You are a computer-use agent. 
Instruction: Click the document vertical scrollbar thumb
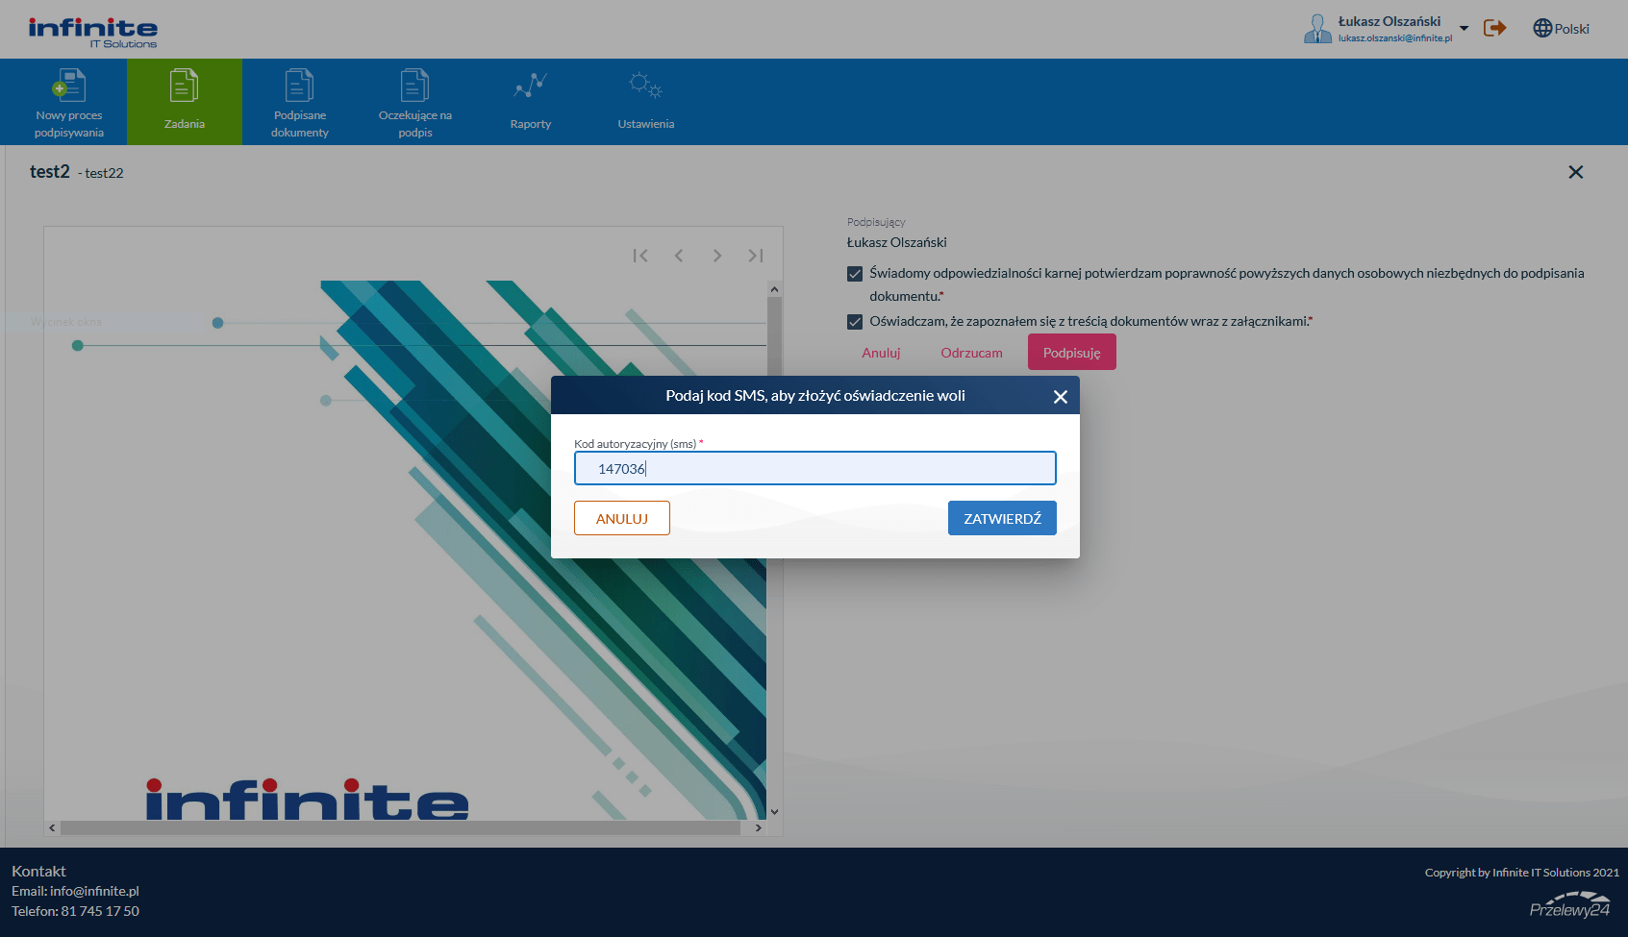pos(774,337)
